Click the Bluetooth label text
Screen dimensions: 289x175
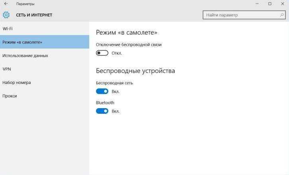105,103
